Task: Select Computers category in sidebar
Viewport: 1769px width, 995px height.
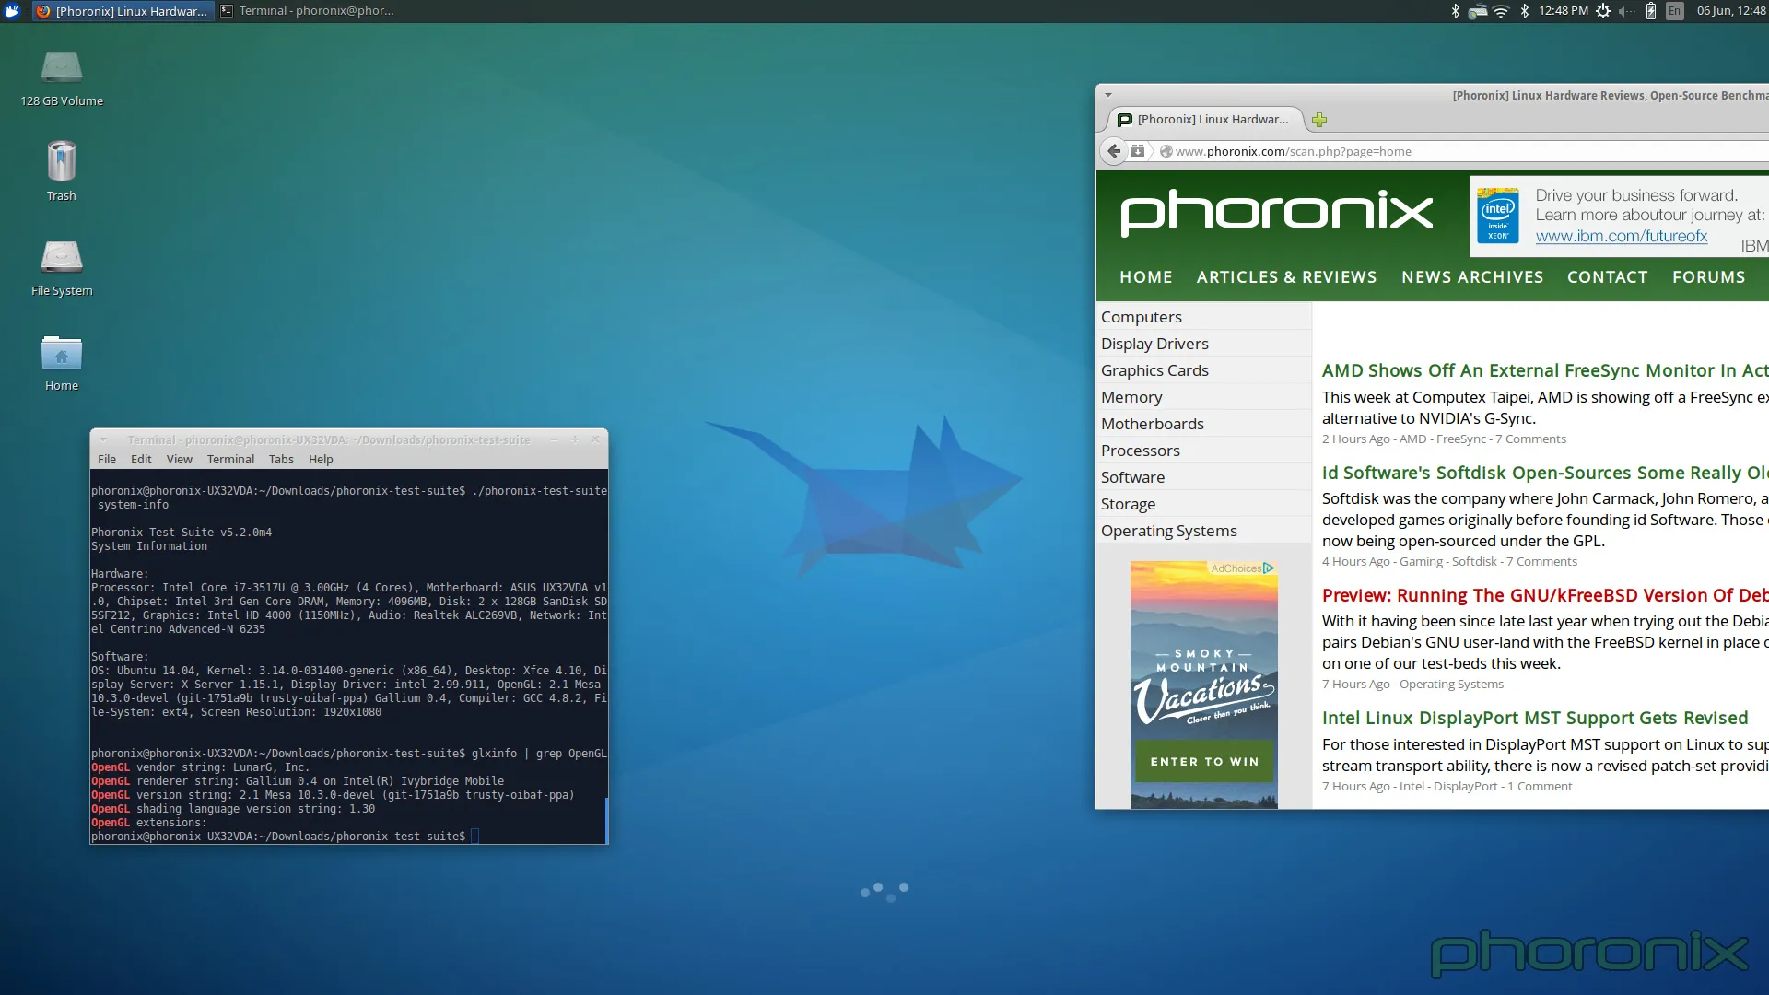Action: click(x=1204, y=317)
